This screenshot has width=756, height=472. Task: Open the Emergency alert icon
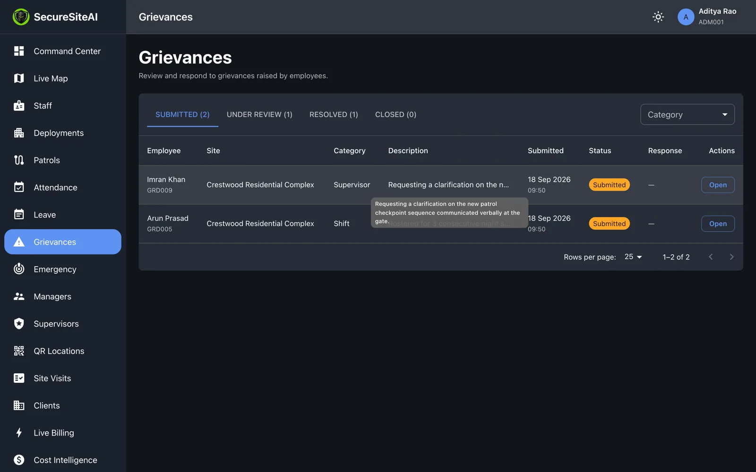tap(19, 269)
